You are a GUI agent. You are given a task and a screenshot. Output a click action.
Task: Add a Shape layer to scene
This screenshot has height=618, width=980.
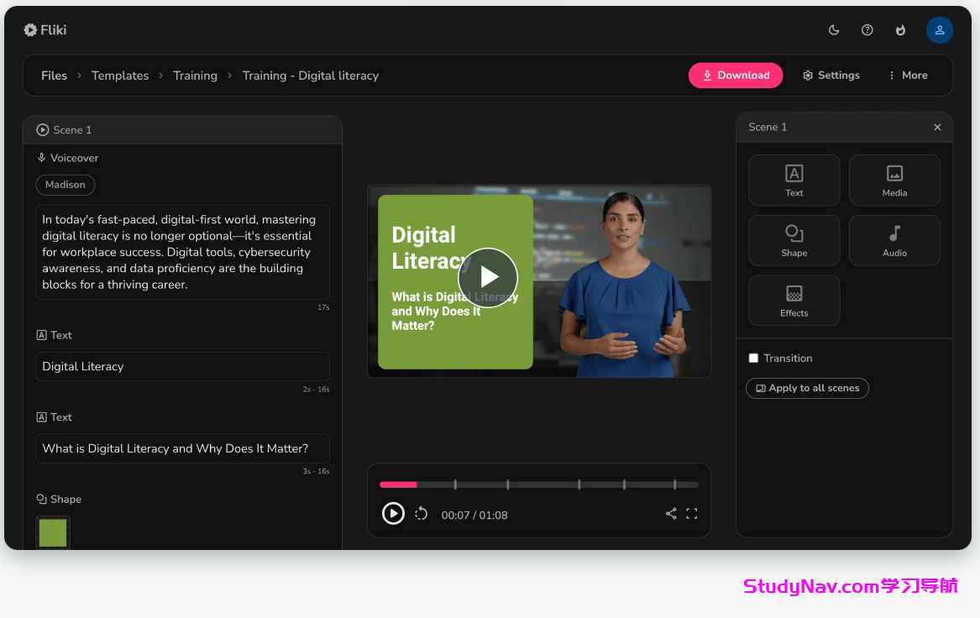[x=794, y=240]
